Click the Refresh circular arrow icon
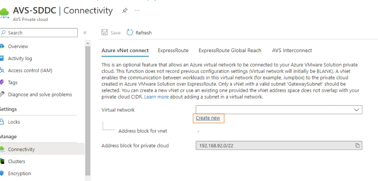 pyautogui.click(x=130, y=32)
